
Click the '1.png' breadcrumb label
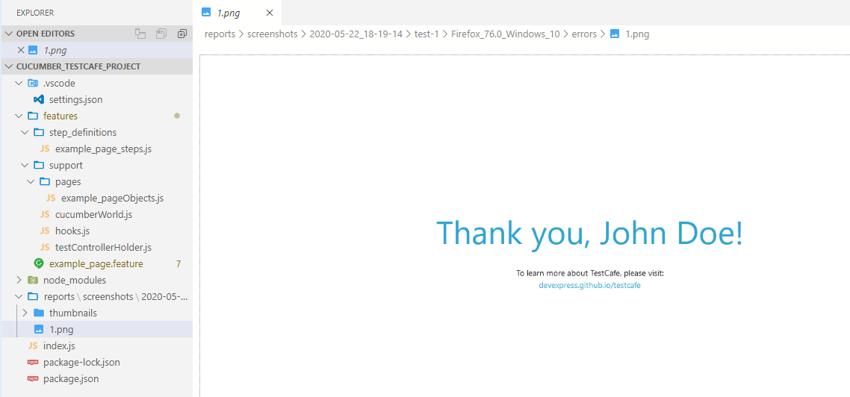[x=638, y=34]
